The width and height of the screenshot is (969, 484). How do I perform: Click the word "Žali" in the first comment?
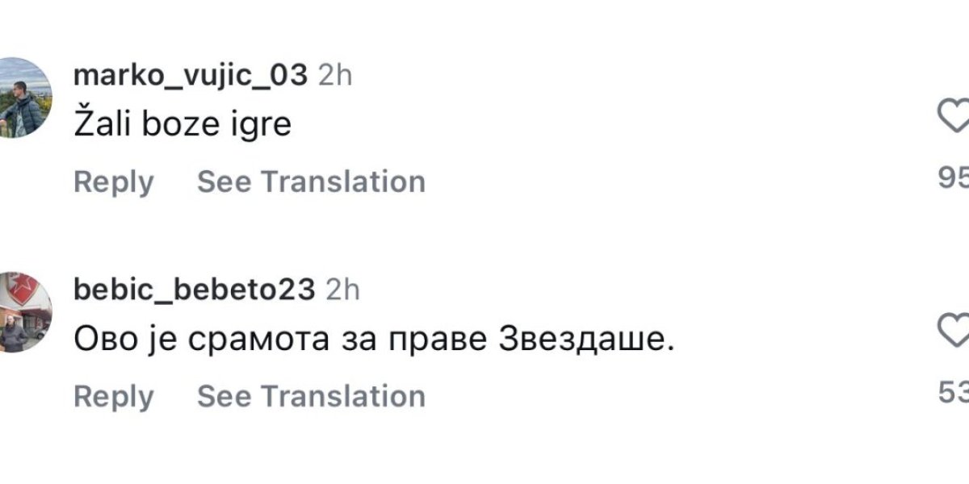[103, 125]
